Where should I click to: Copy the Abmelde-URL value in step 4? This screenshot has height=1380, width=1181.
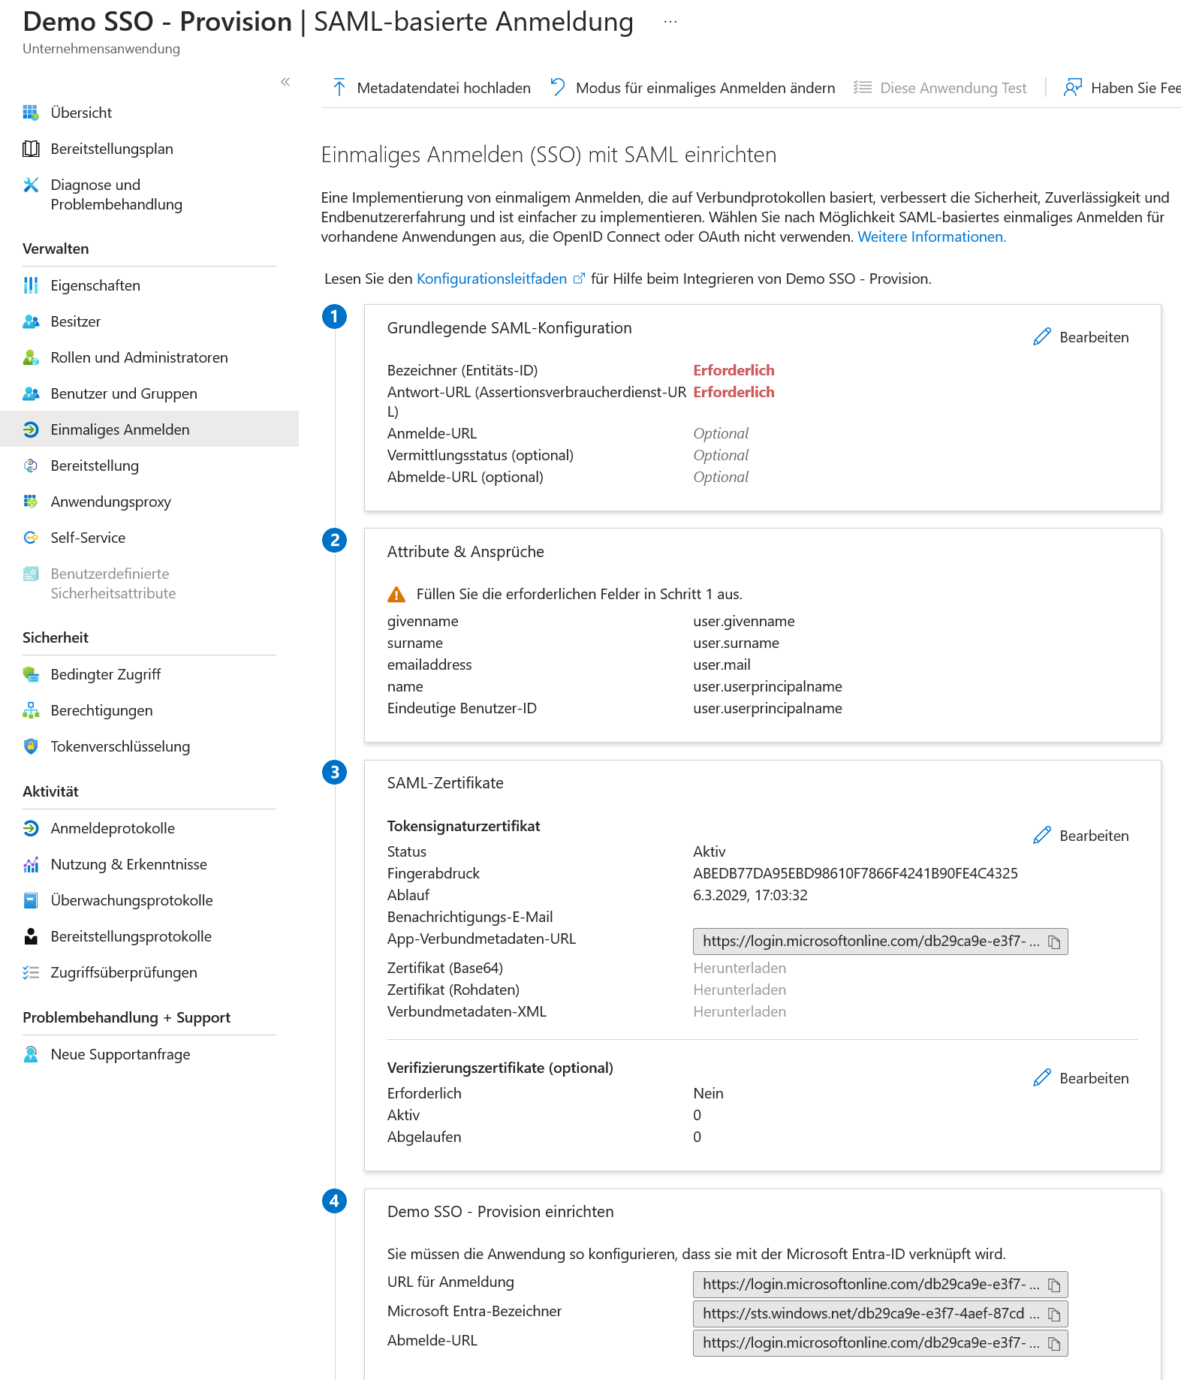tap(1054, 1343)
